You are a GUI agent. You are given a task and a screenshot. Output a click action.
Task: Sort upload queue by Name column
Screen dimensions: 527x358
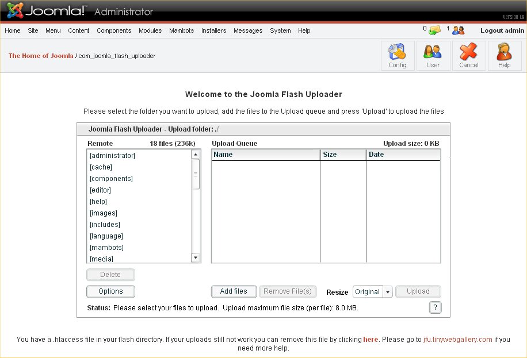click(266, 155)
